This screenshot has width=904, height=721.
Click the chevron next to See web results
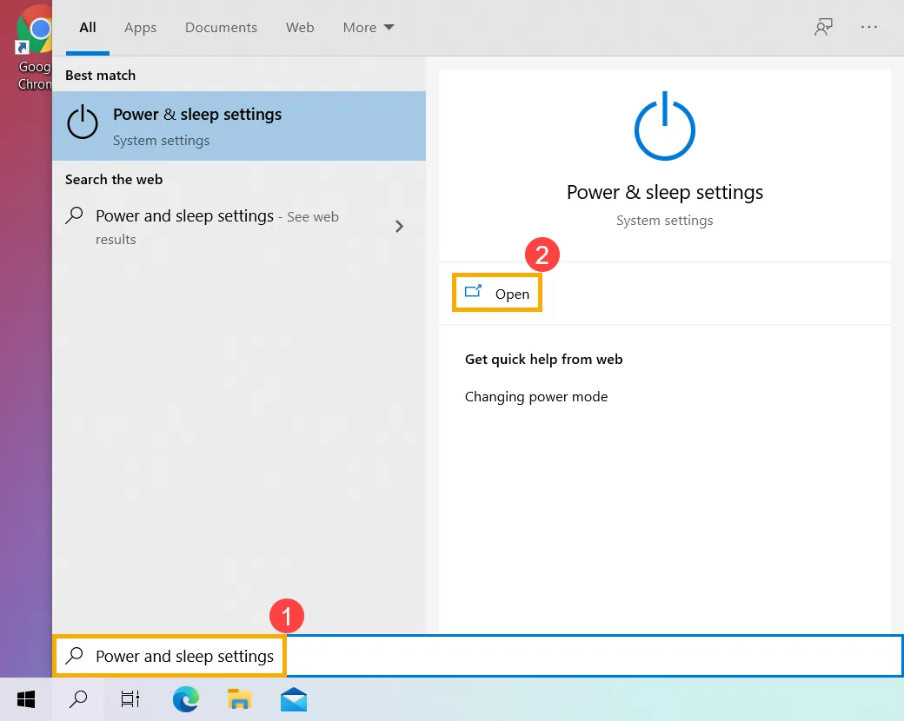pyautogui.click(x=399, y=226)
